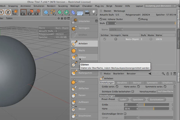Image resolution: width=180 pixels, height=120 pixels.
Task: Go back arrow in Attribute manager
Action: point(150,73)
